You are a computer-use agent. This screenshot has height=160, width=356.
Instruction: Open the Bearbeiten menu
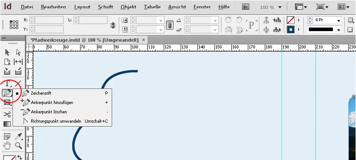(53, 7)
